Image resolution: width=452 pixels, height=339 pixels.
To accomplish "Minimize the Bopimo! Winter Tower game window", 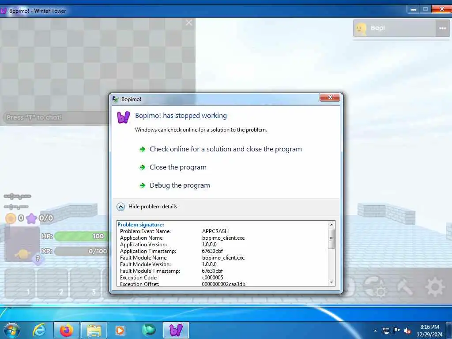I will pyautogui.click(x=413, y=10).
